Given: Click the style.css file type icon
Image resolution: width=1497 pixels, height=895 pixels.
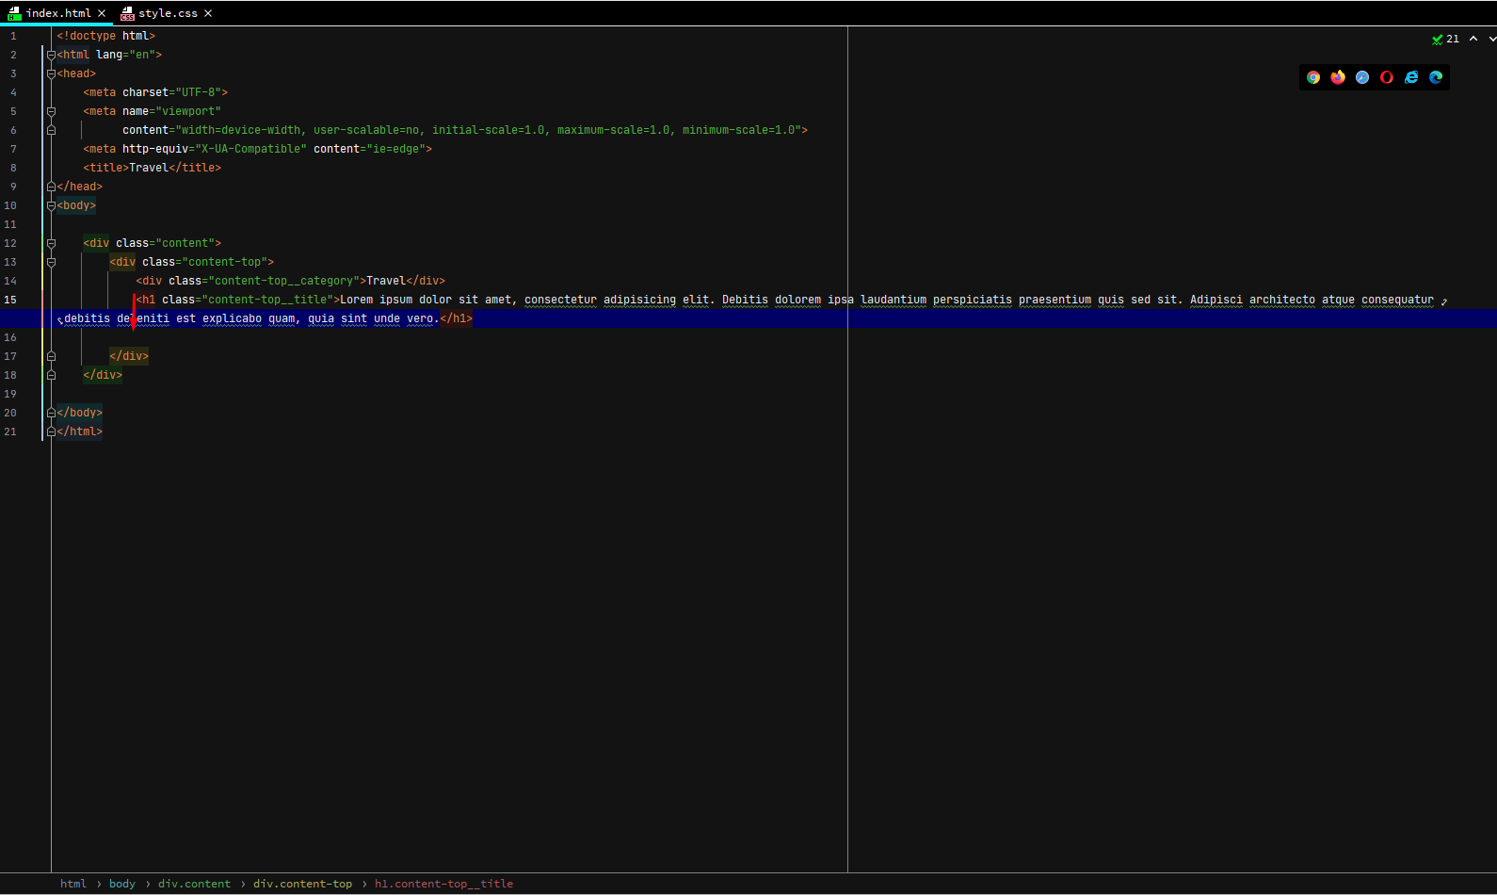Looking at the screenshot, I should [x=127, y=13].
